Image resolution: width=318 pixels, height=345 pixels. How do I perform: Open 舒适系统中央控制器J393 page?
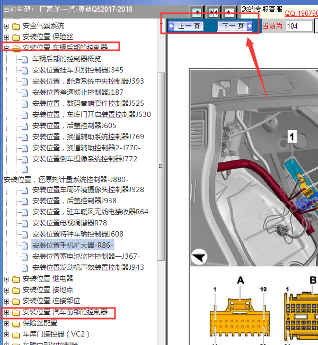pyautogui.click(x=88, y=81)
